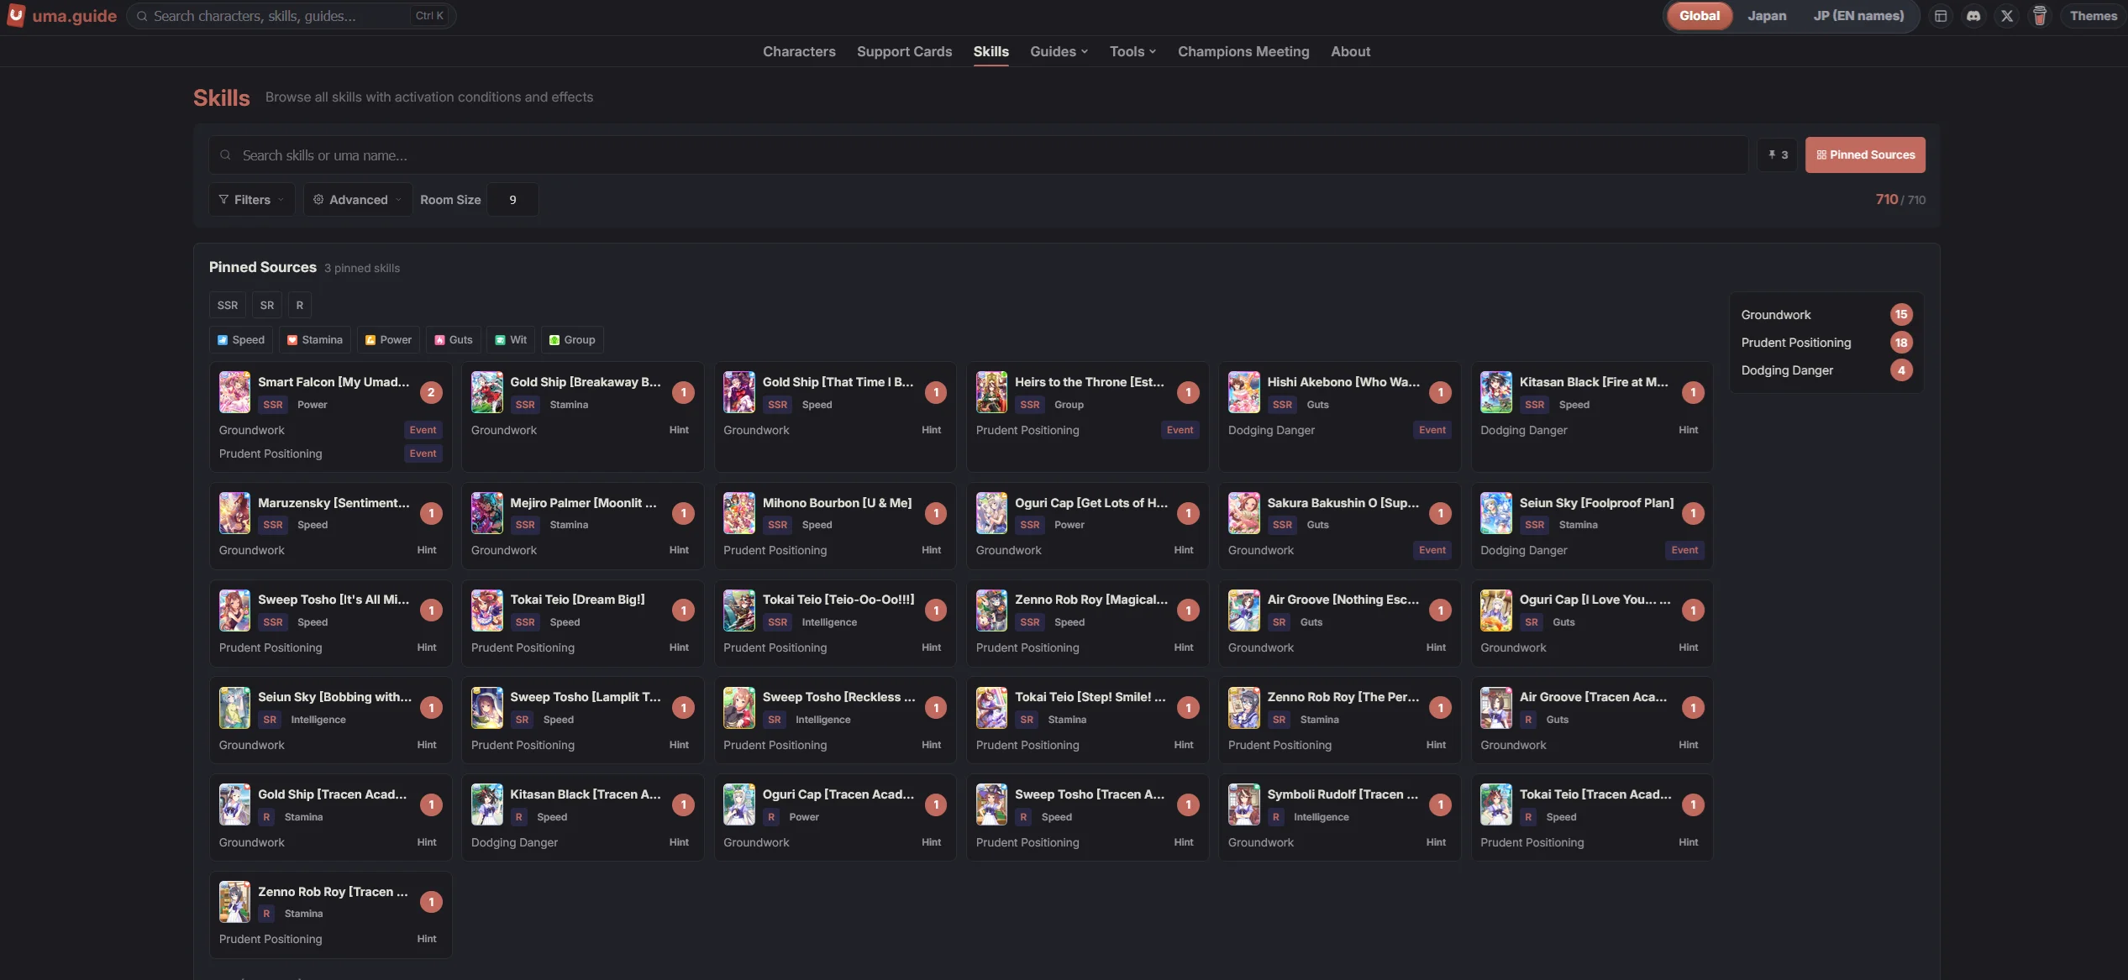Open Kitasan Black Fire at M... card image

coord(1495,392)
